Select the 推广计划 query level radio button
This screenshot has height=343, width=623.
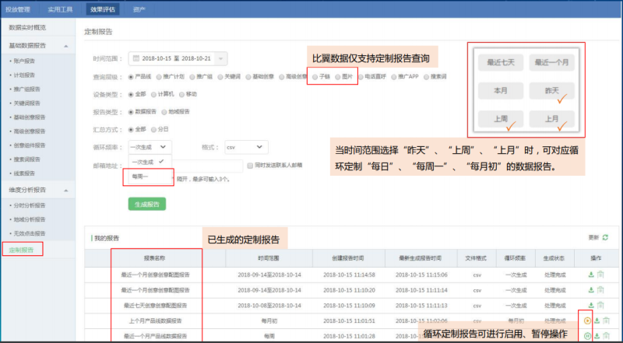(159, 77)
